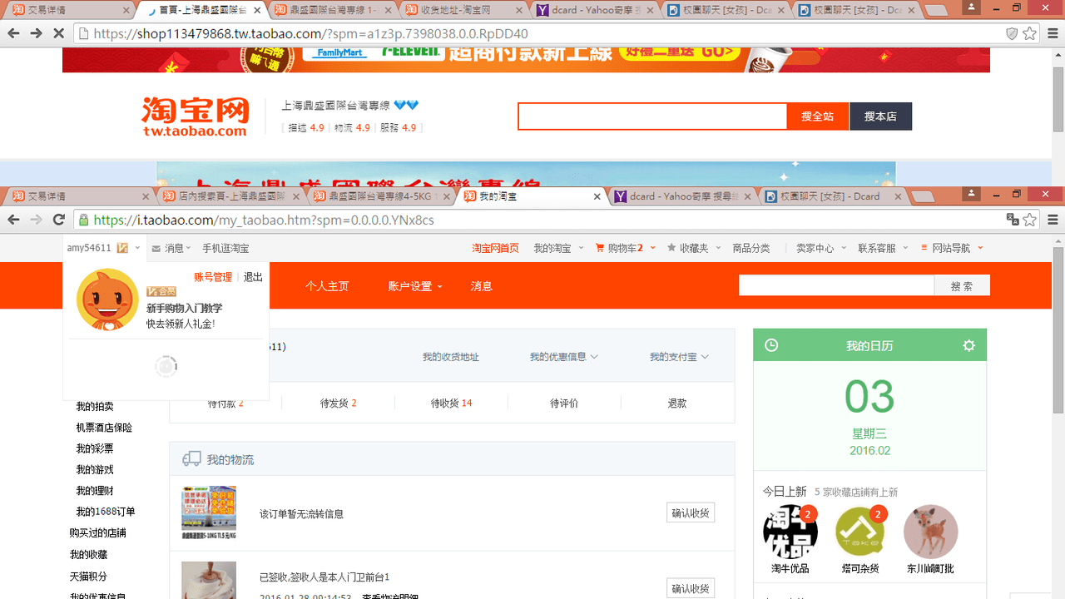
Task: Click the envelope 消息 icon
Action: pyautogui.click(x=156, y=249)
